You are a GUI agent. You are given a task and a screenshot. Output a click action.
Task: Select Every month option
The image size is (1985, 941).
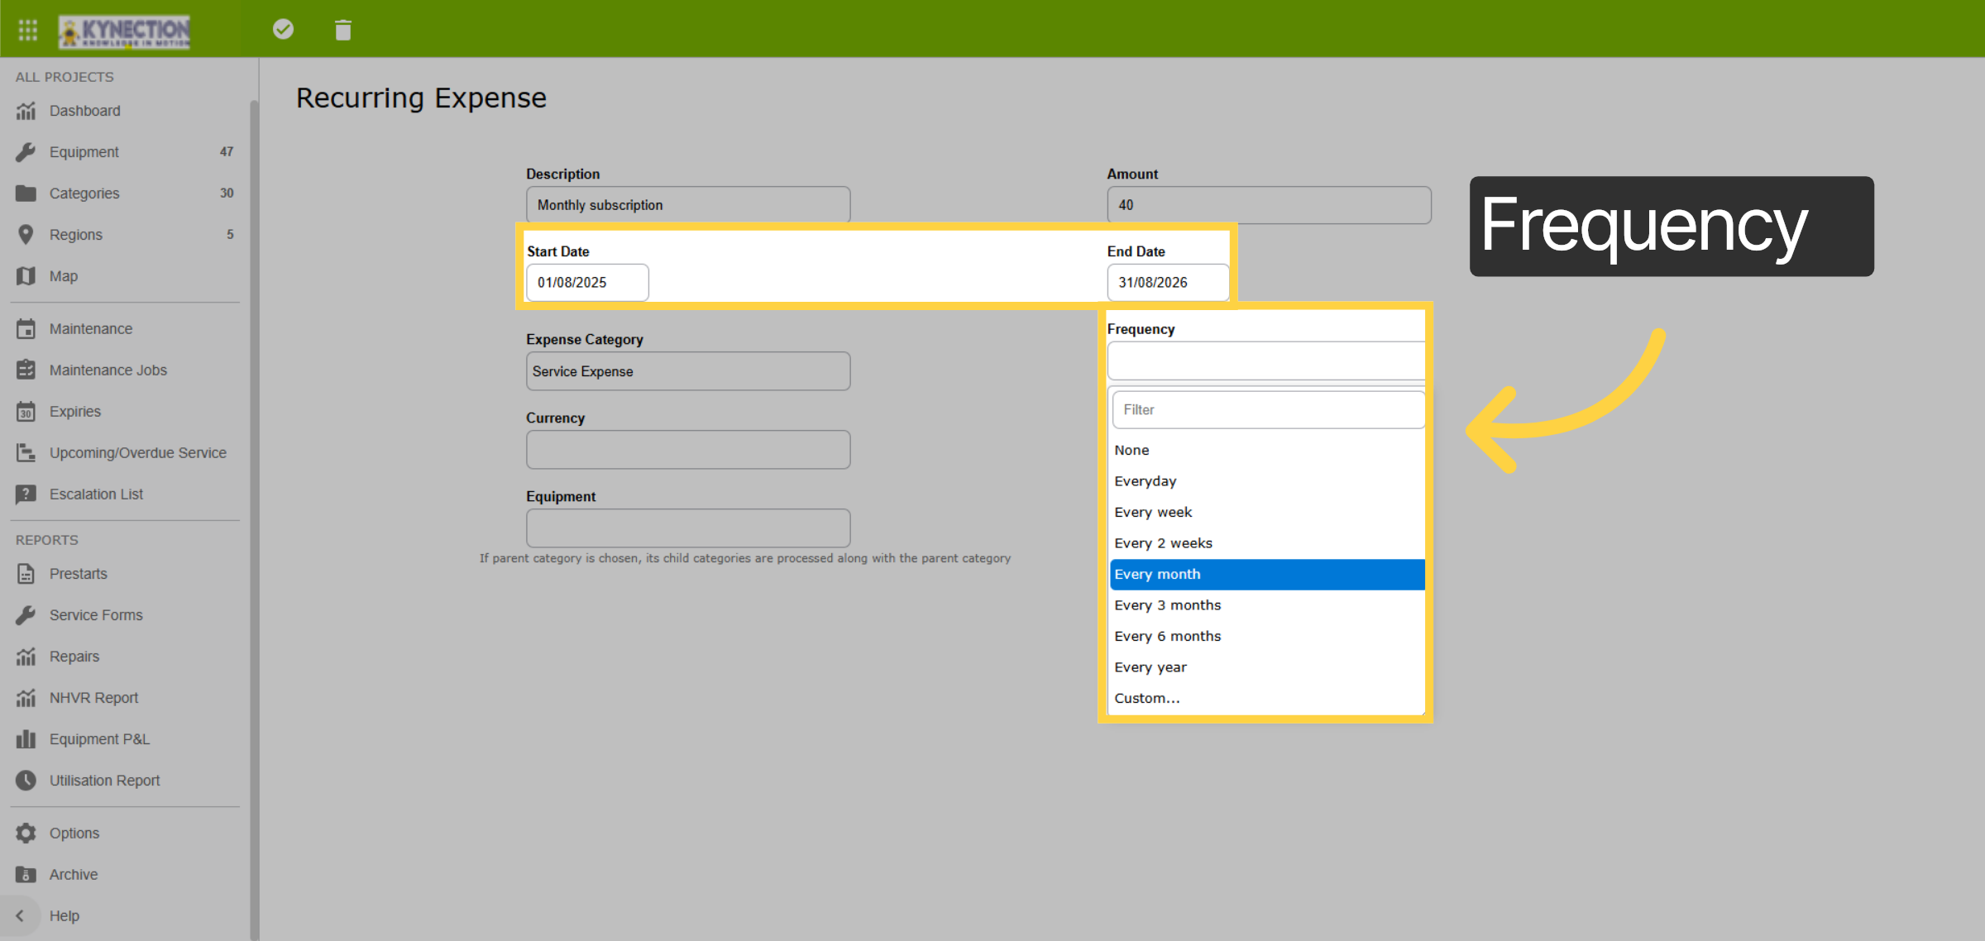(x=1267, y=575)
